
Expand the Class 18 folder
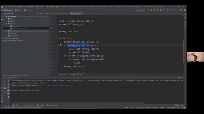[6, 21]
